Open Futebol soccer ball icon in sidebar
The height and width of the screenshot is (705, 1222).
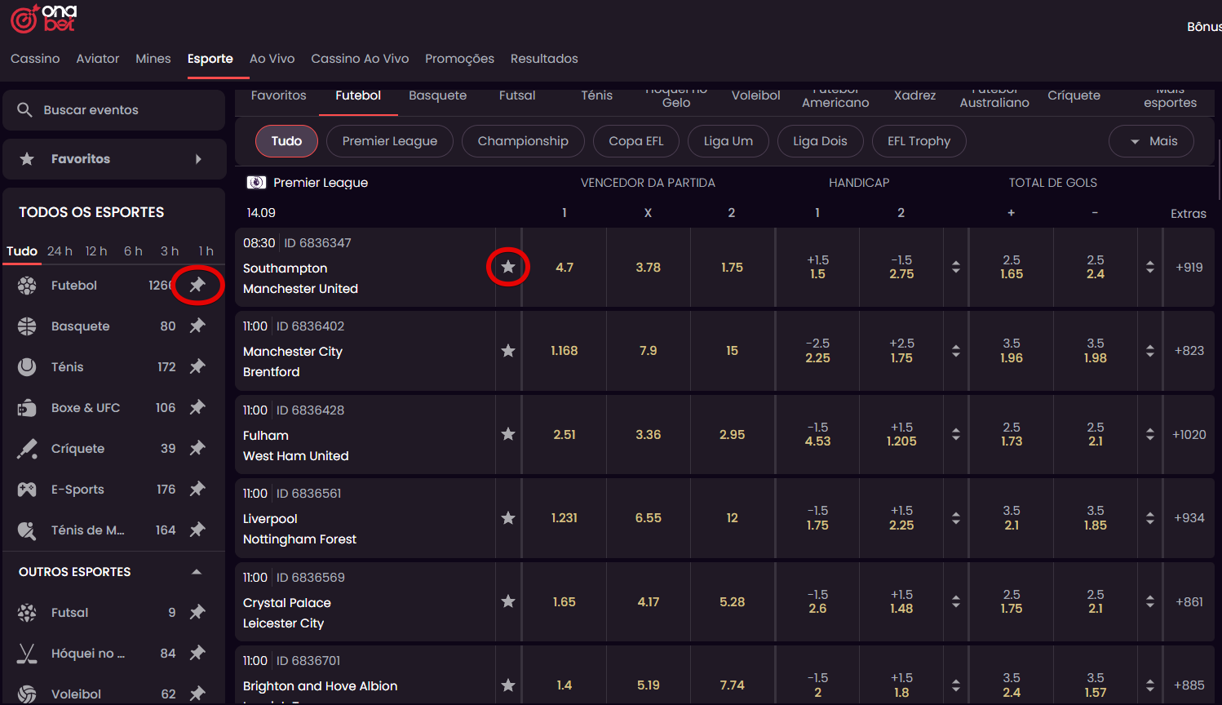[x=27, y=286]
